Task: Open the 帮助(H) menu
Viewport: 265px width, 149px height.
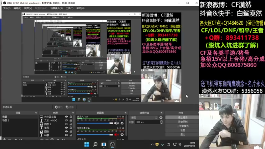Action: (80, 8)
